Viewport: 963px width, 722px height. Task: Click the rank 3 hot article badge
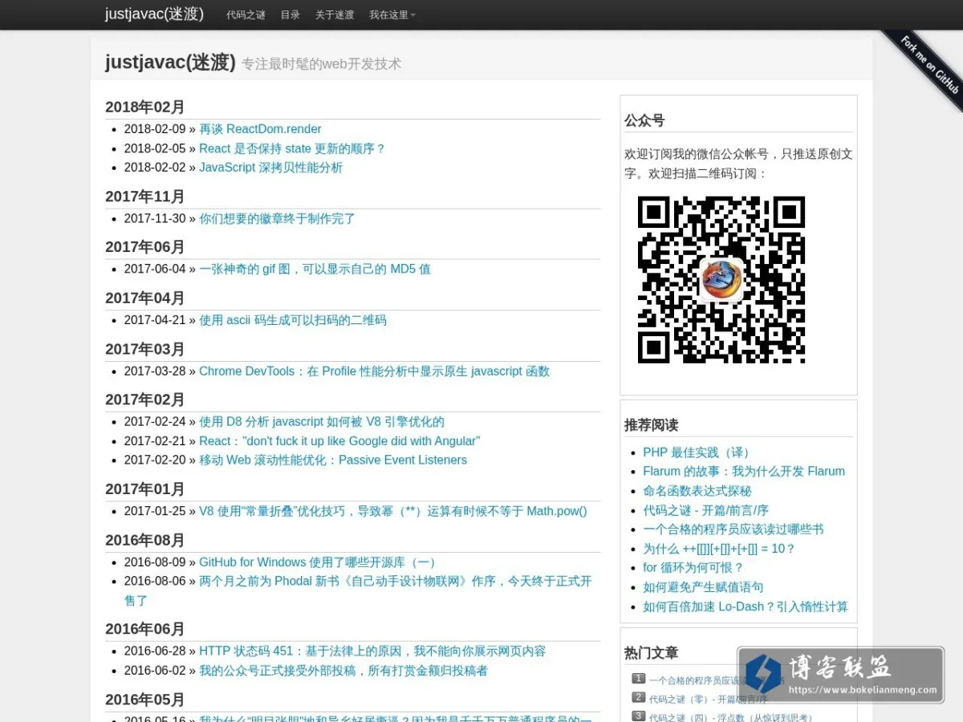tap(639, 716)
